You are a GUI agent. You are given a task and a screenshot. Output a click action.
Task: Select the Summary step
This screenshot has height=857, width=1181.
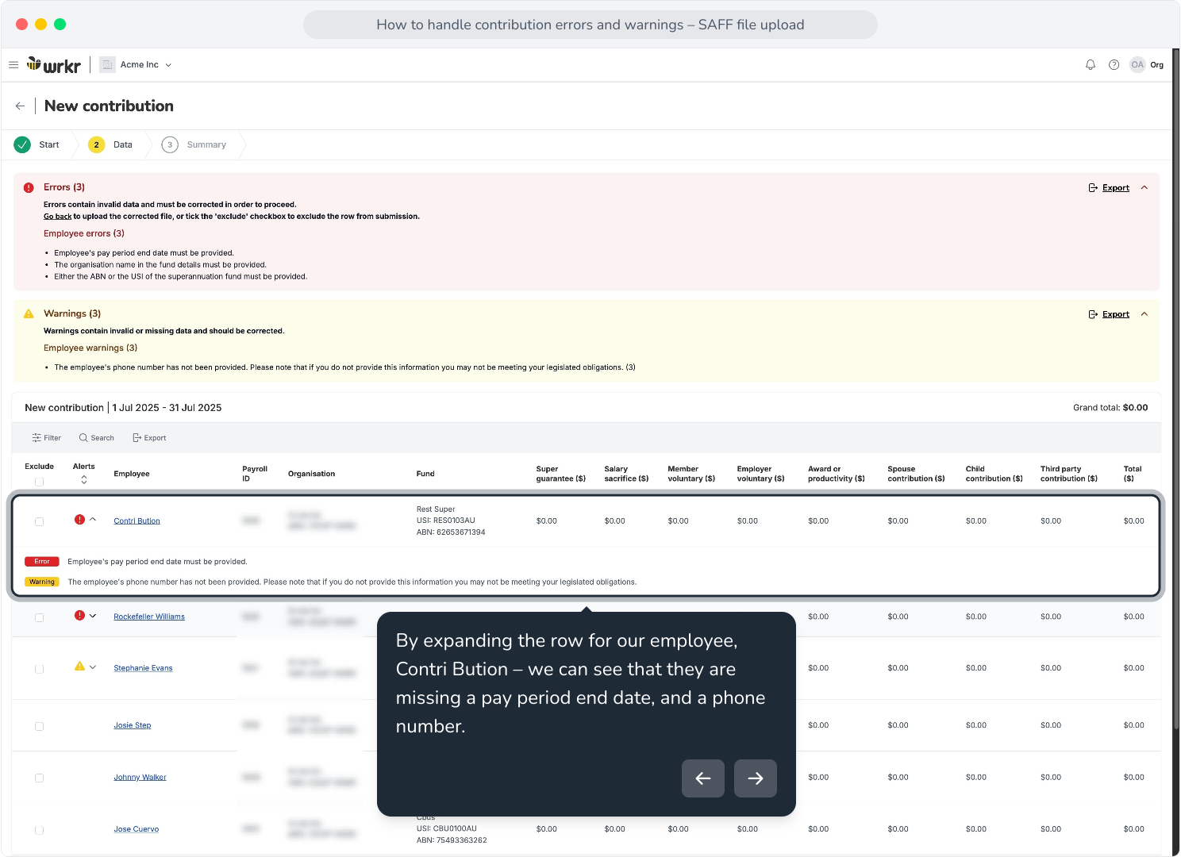click(x=194, y=144)
